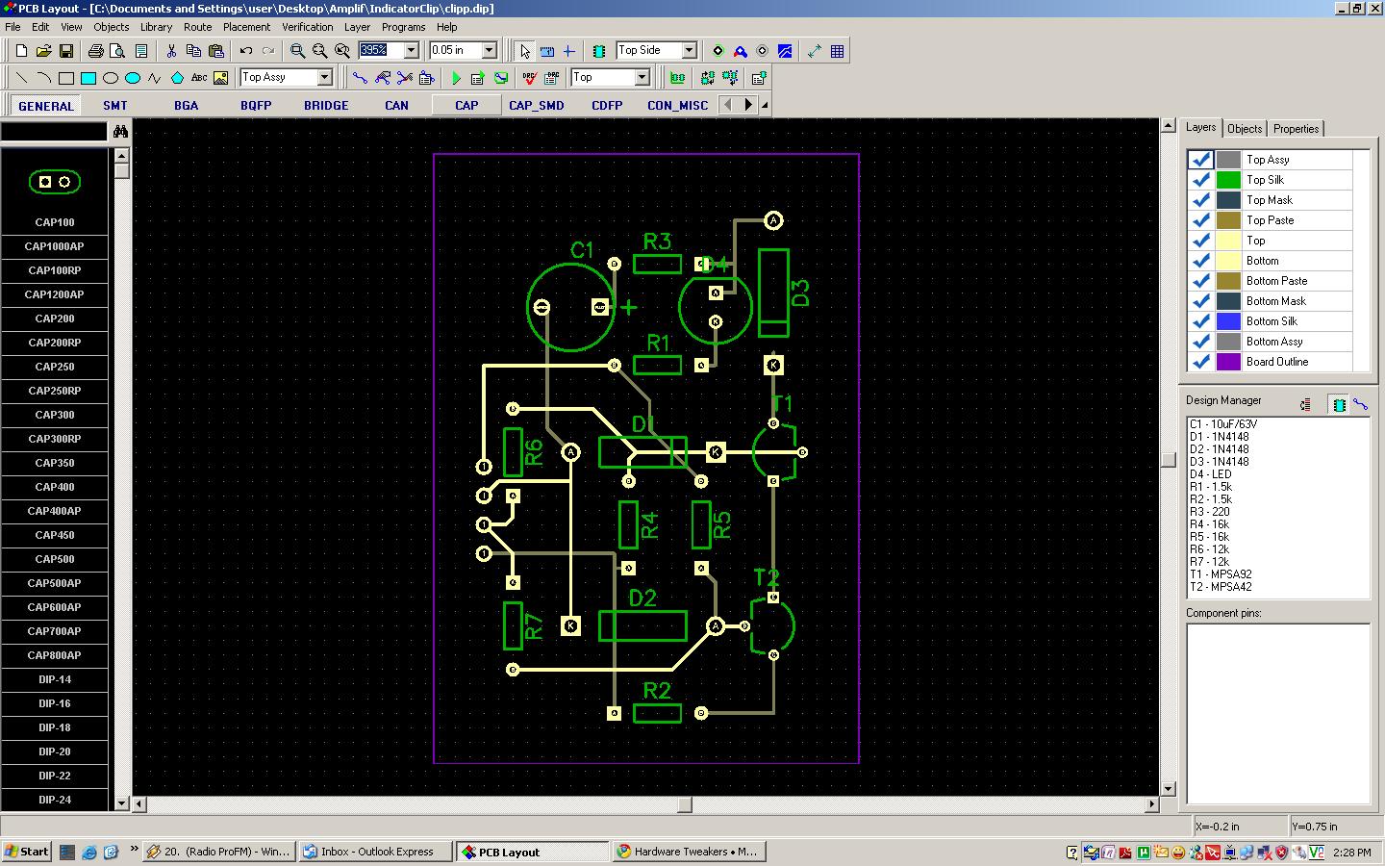Click the green run autorouter arrow
This screenshot has height=866, width=1385.
tap(456, 78)
